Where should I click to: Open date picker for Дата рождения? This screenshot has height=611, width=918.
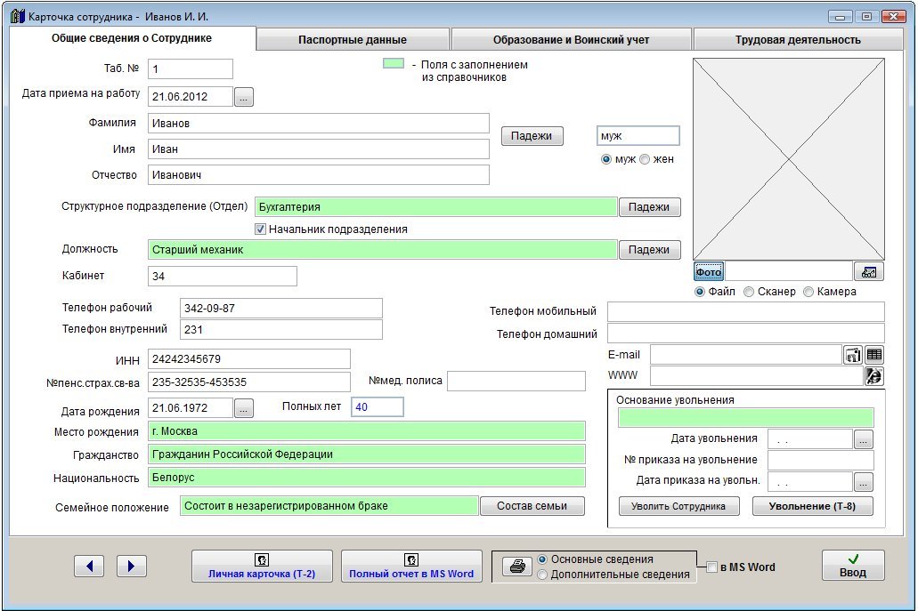pyautogui.click(x=244, y=408)
